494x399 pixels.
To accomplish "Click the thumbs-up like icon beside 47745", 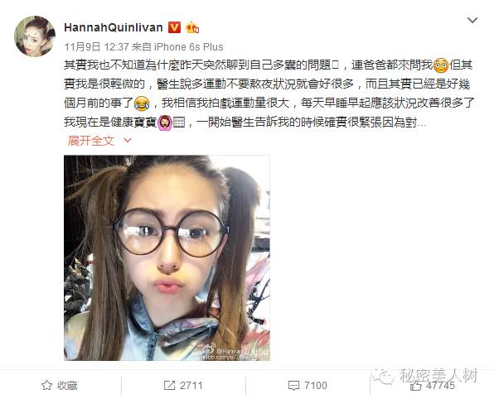I will [x=415, y=386].
